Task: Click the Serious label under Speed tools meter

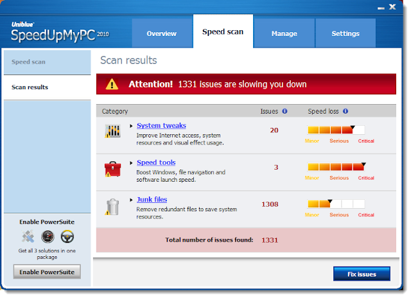Action: pyautogui.click(x=339, y=178)
